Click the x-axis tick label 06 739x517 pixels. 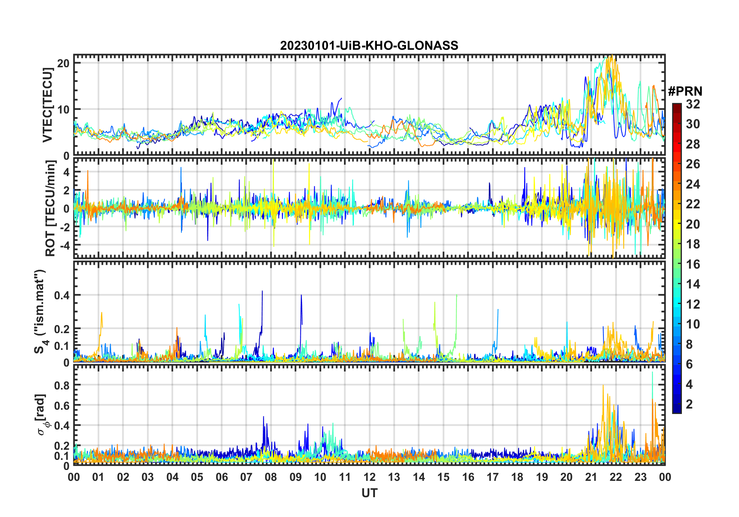[x=221, y=477]
